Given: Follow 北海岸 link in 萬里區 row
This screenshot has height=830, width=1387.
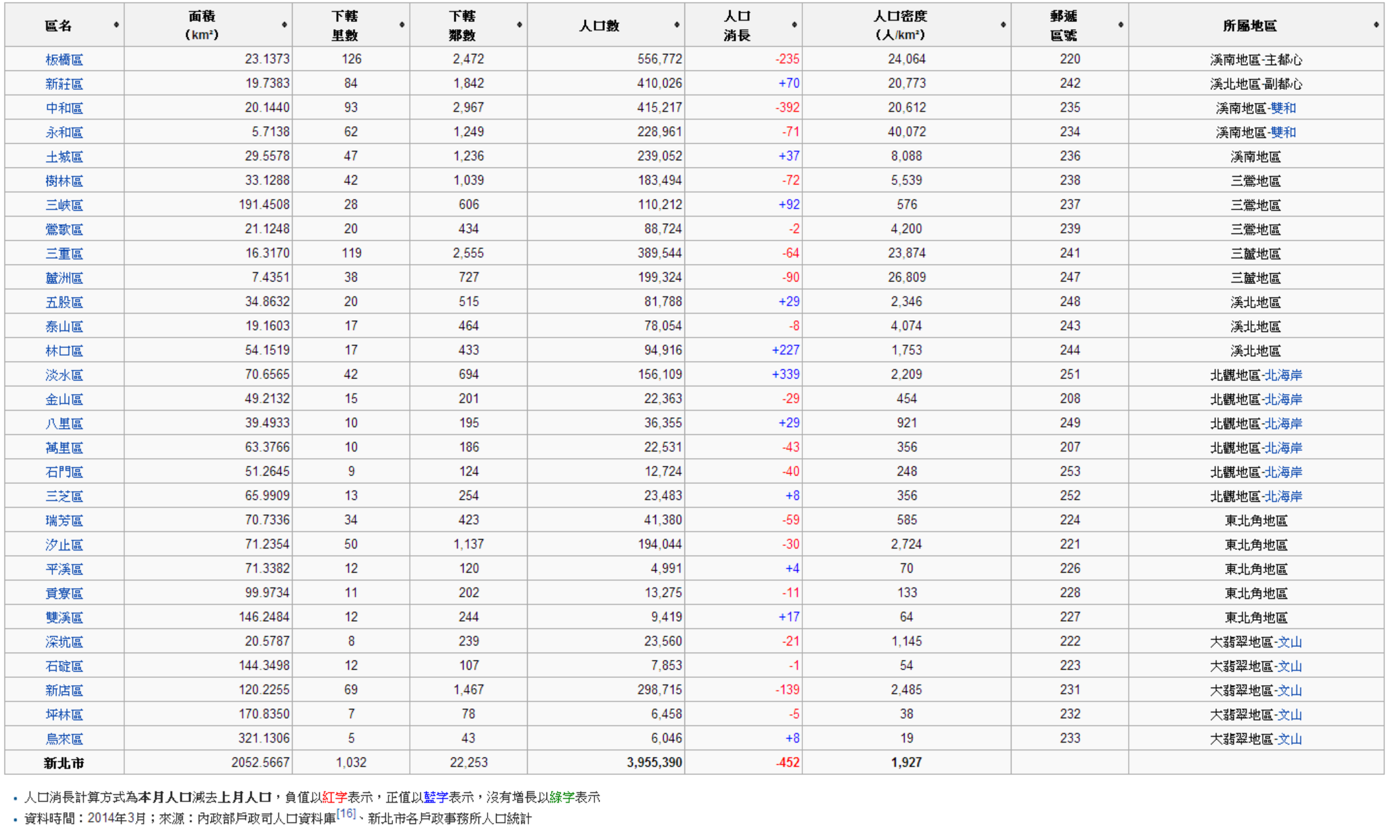Looking at the screenshot, I should tap(1283, 448).
